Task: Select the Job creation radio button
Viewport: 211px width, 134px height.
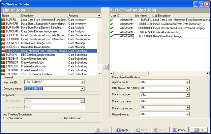Action: point(5,118)
